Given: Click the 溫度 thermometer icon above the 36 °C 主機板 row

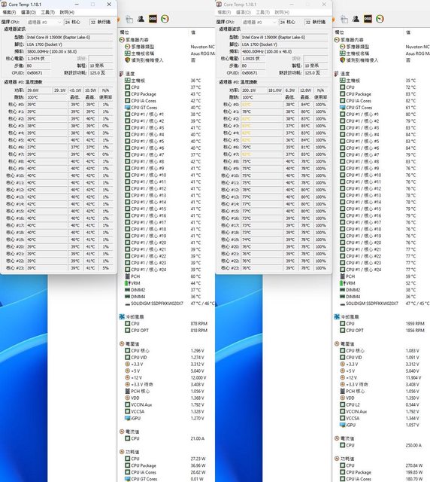Looking at the screenshot, I should coord(122,74).
